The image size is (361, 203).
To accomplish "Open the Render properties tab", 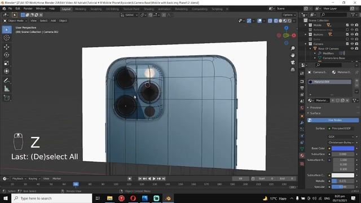I will (302, 81).
